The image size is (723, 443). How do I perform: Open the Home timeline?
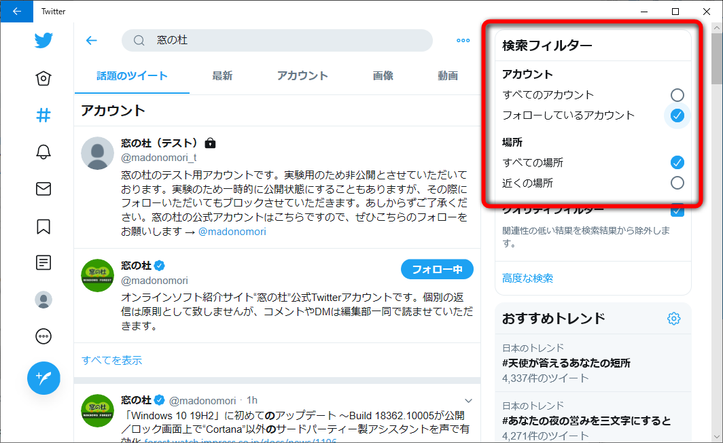(43, 78)
